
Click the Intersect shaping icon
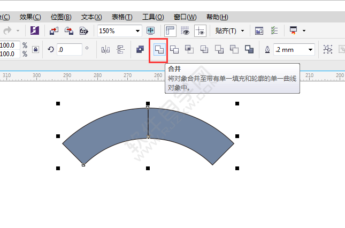pyautogui.click(x=189, y=49)
